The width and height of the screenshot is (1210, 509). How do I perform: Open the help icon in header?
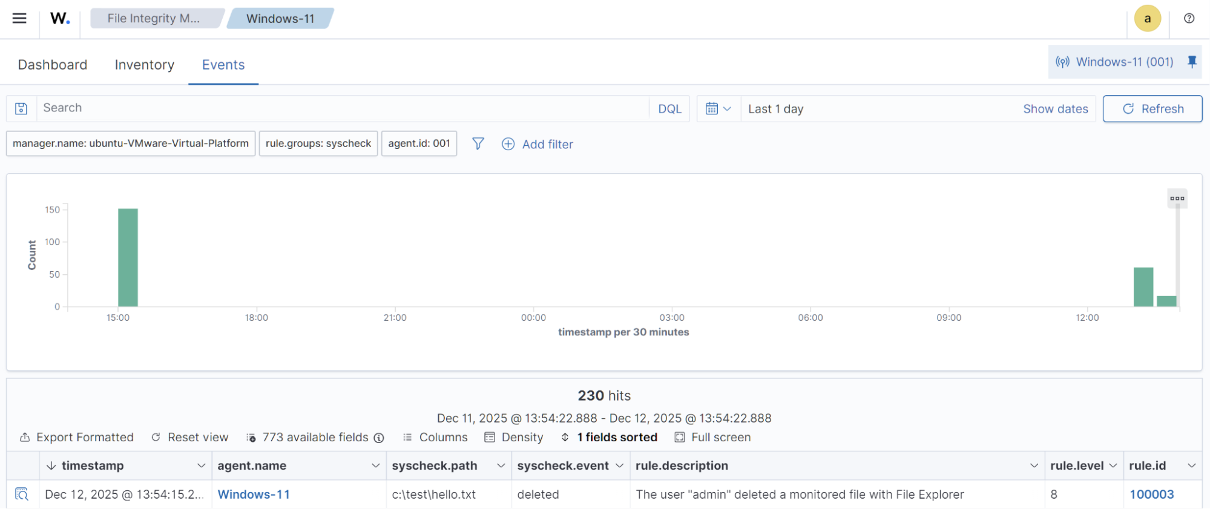(x=1189, y=18)
